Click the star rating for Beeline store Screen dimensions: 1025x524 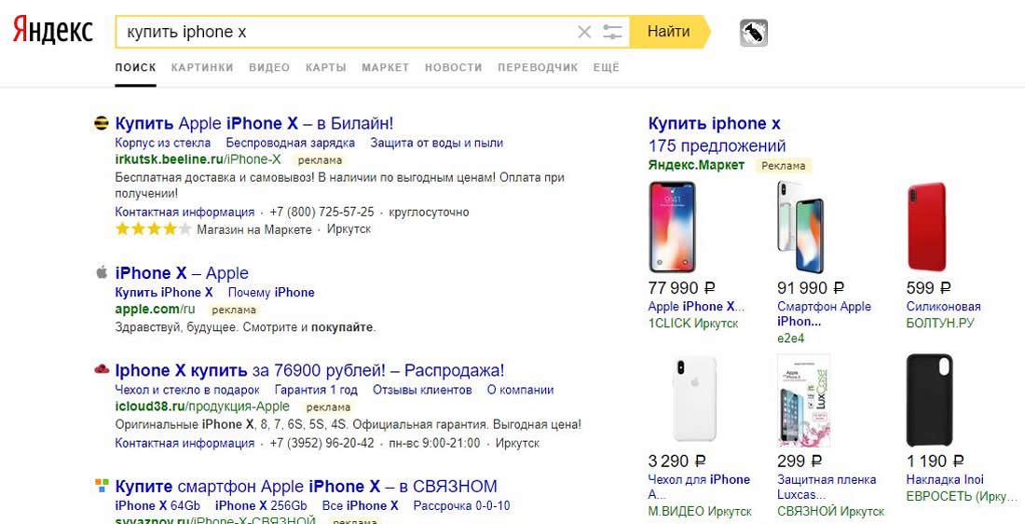[x=153, y=229]
